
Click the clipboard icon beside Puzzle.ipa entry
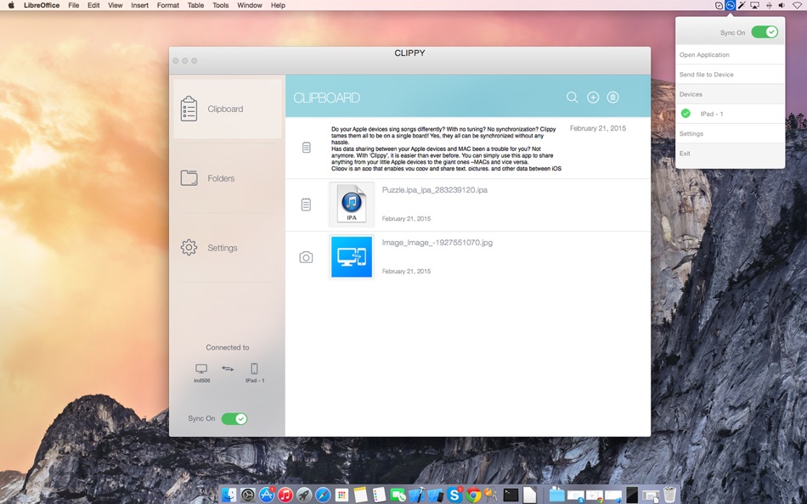pyautogui.click(x=306, y=204)
